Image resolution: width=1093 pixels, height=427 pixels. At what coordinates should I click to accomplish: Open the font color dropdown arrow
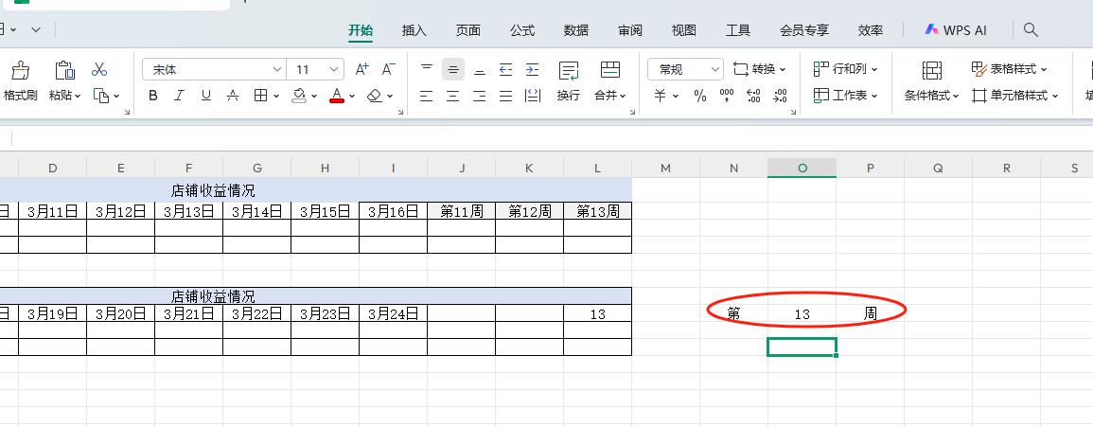click(352, 97)
